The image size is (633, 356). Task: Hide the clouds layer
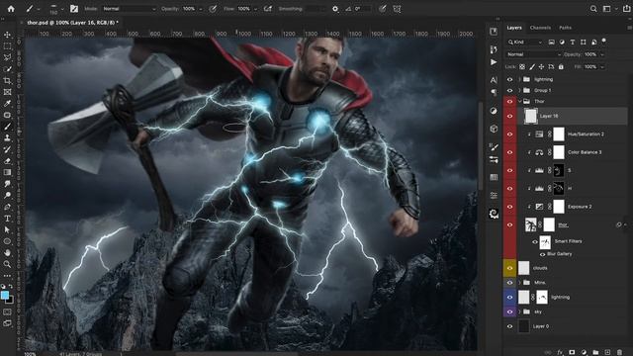509,268
